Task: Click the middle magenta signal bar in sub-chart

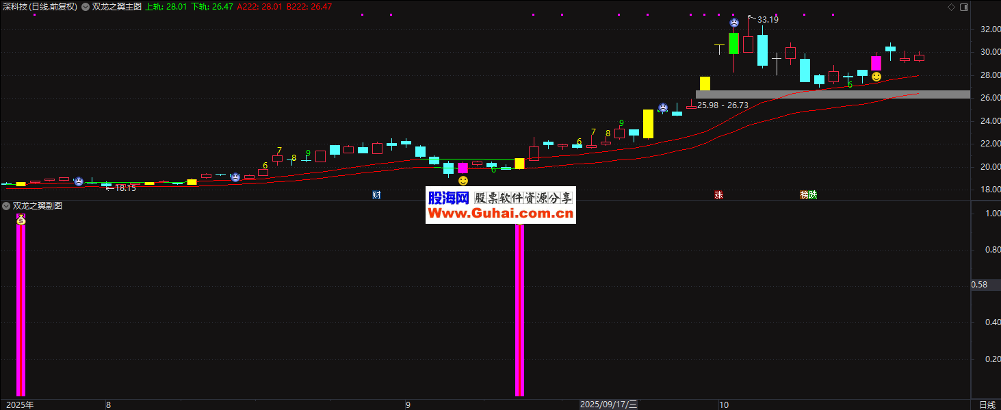Action: pyautogui.click(x=519, y=310)
